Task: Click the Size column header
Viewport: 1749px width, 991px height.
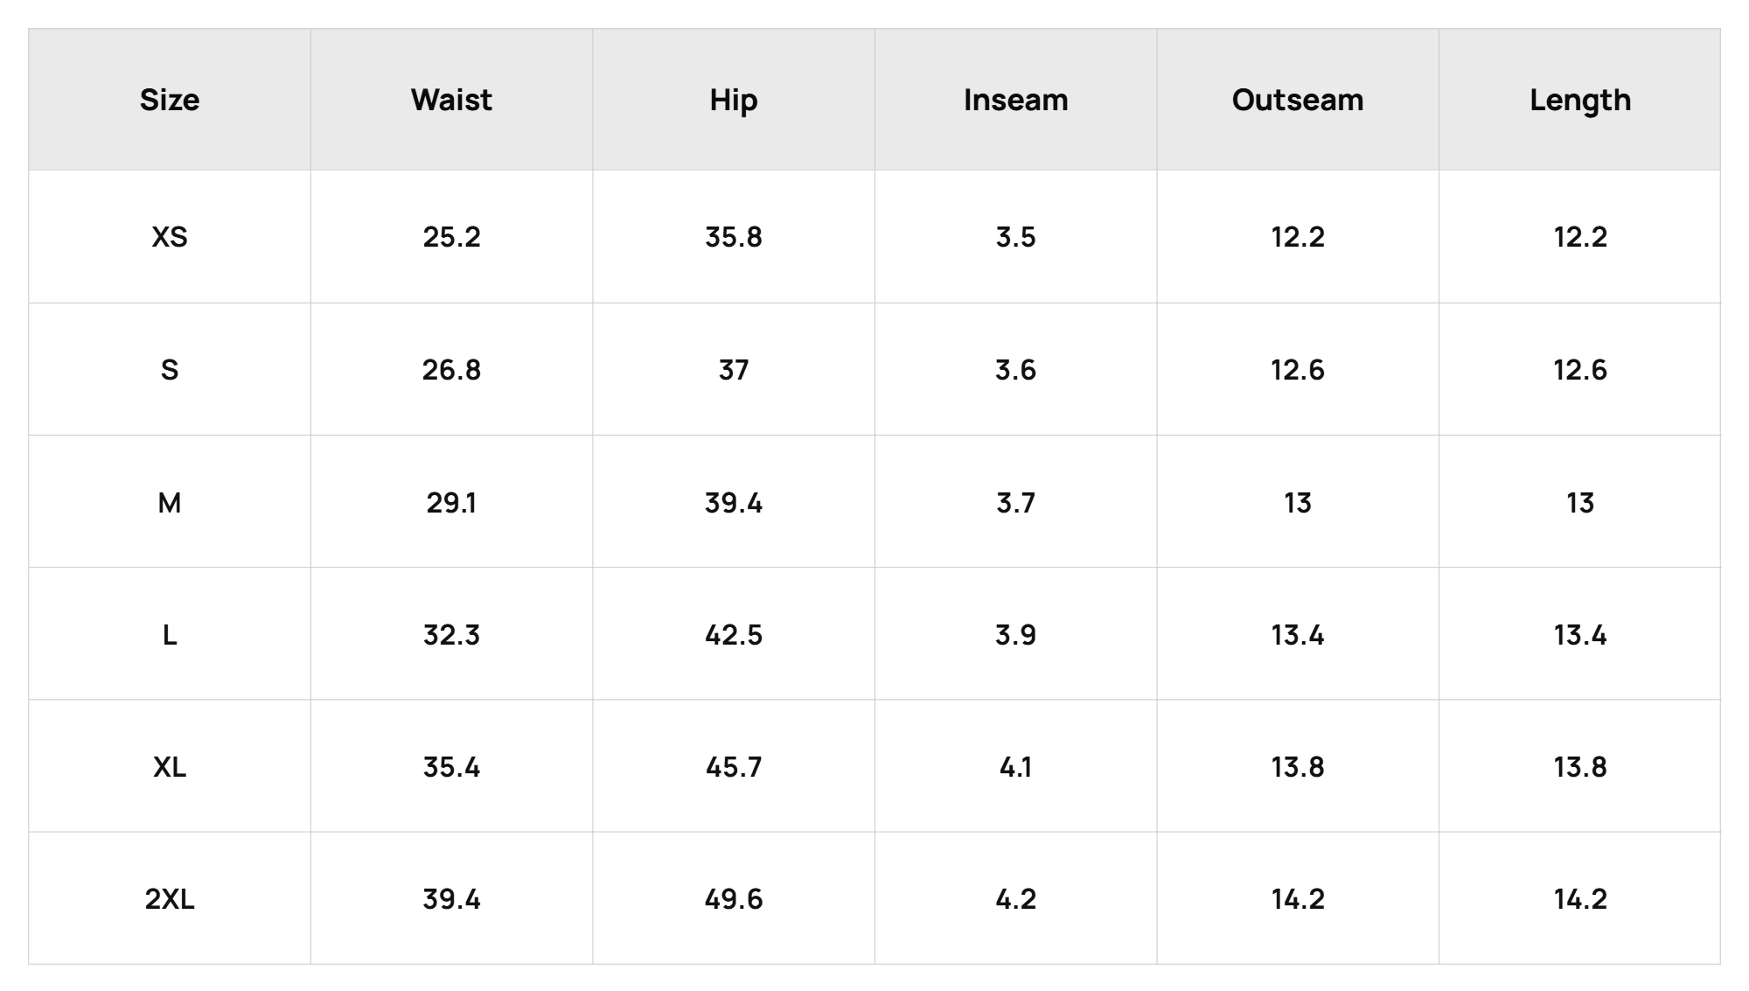Action: tap(170, 100)
